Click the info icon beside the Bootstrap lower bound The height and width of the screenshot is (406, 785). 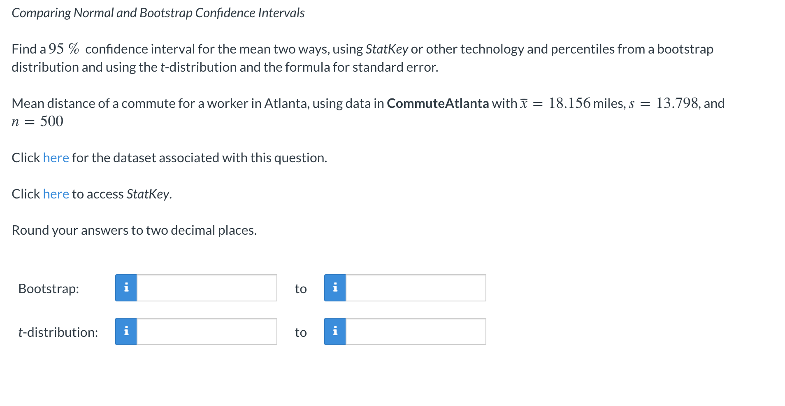[126, 288]
